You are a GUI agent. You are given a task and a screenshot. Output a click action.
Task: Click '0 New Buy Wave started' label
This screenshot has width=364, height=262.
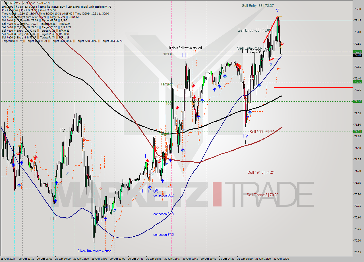coord(94,251)
